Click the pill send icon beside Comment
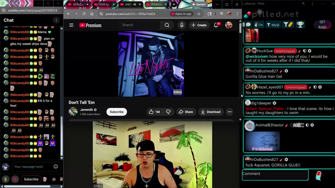 (318, 175)
